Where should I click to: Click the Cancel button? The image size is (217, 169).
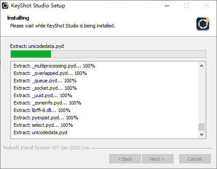[x=195, y=159]
